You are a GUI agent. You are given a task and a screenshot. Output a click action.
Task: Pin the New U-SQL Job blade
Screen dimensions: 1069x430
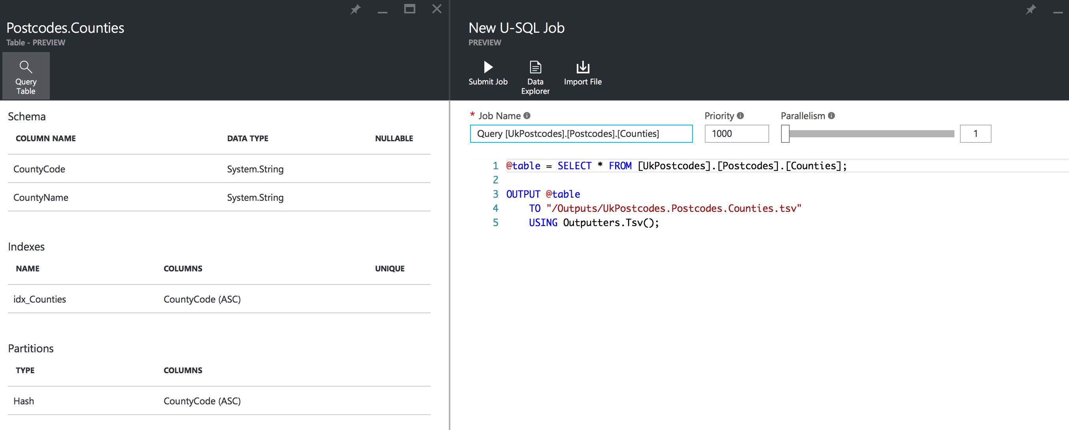click(1031, 9)
